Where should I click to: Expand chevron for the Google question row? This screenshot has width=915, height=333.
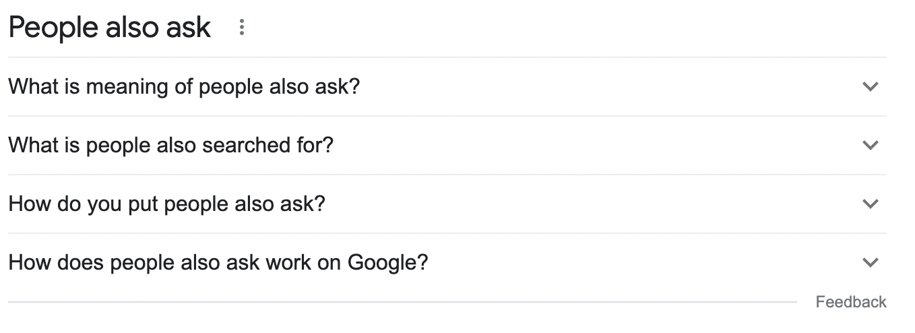tap(871, 262)
